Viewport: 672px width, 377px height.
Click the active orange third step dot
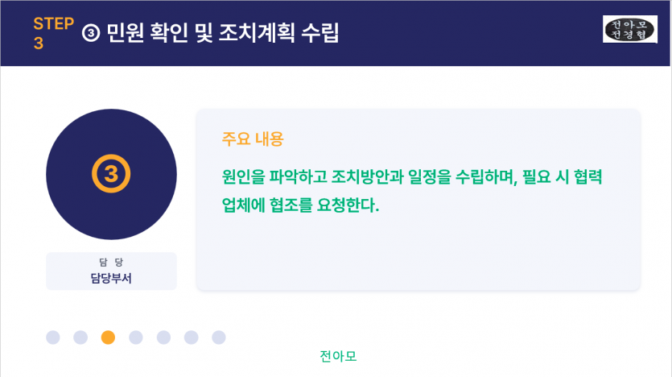(x=108, y=338)
